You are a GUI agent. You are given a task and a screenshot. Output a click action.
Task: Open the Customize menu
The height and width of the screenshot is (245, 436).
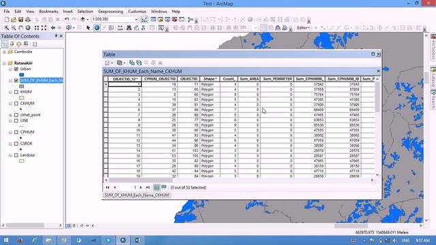click(x=137, y=12)
